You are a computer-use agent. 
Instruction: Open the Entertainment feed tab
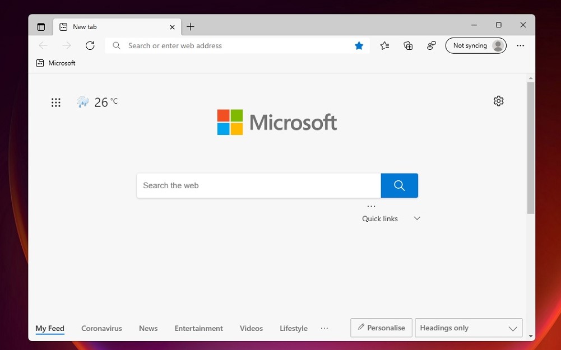tap(198, 329)
